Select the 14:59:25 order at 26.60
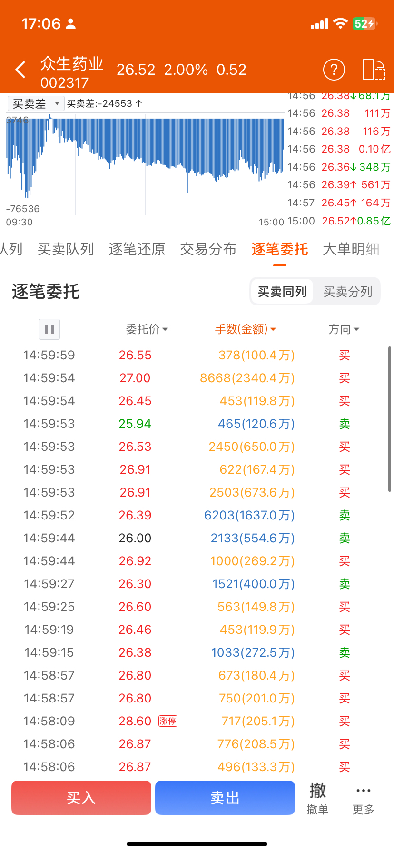394x854 pixels. [197, 607]
